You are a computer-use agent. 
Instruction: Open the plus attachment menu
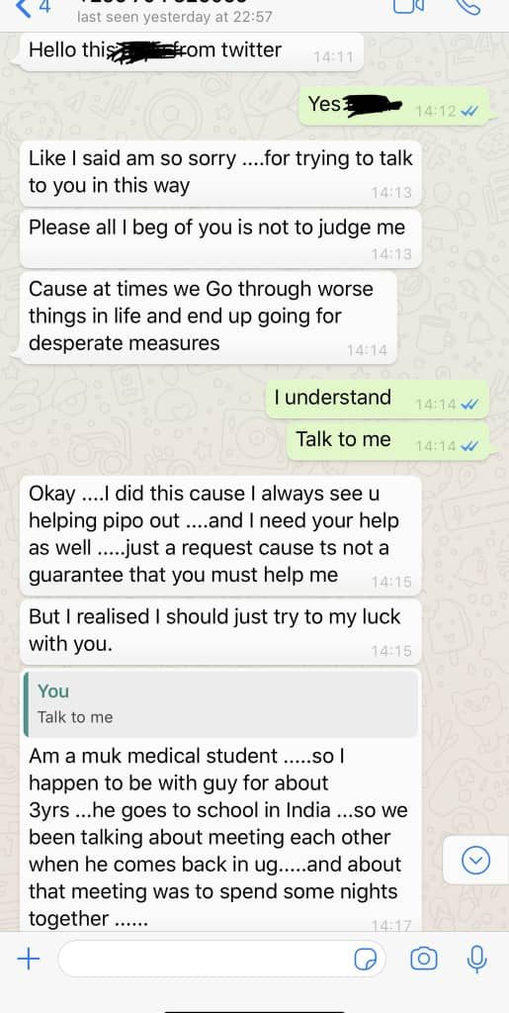click(x=28, y=959)
